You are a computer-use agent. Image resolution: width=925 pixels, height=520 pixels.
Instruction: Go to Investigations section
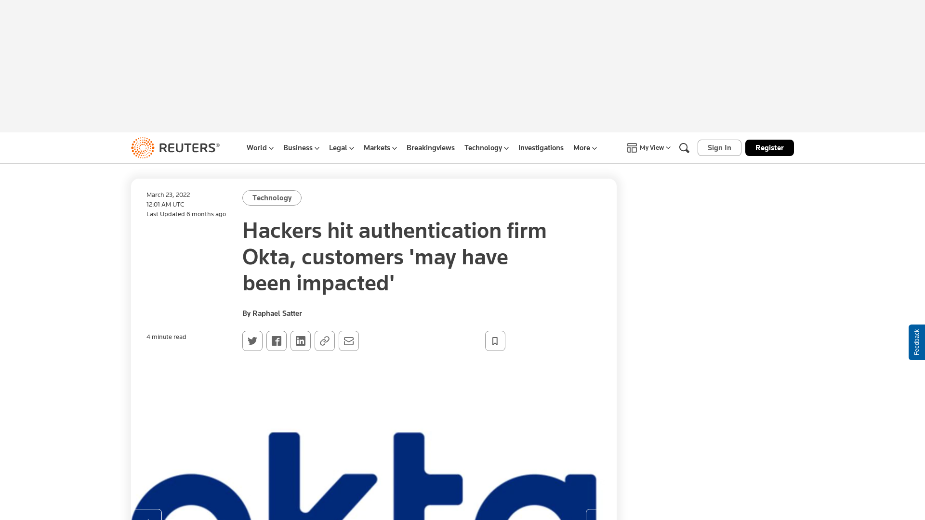541,148
